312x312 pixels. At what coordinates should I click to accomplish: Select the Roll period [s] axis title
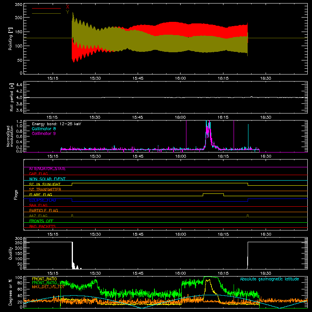click(12, 97)
